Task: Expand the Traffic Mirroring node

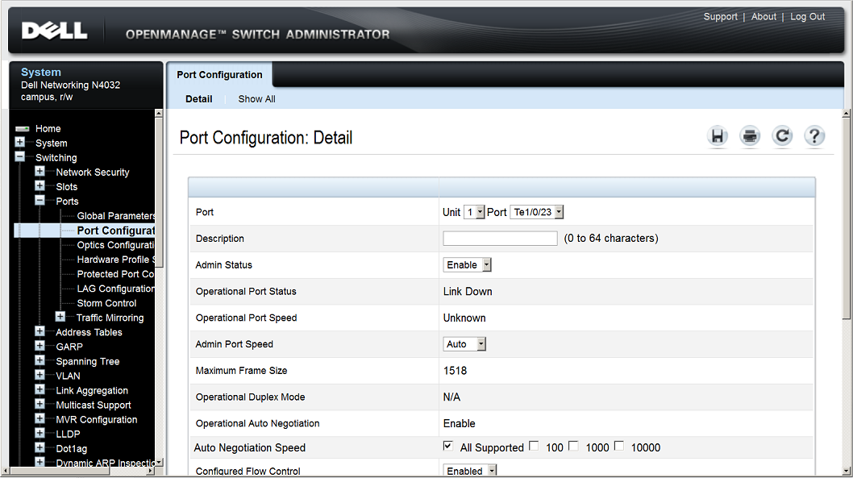Action: point(60,317)
